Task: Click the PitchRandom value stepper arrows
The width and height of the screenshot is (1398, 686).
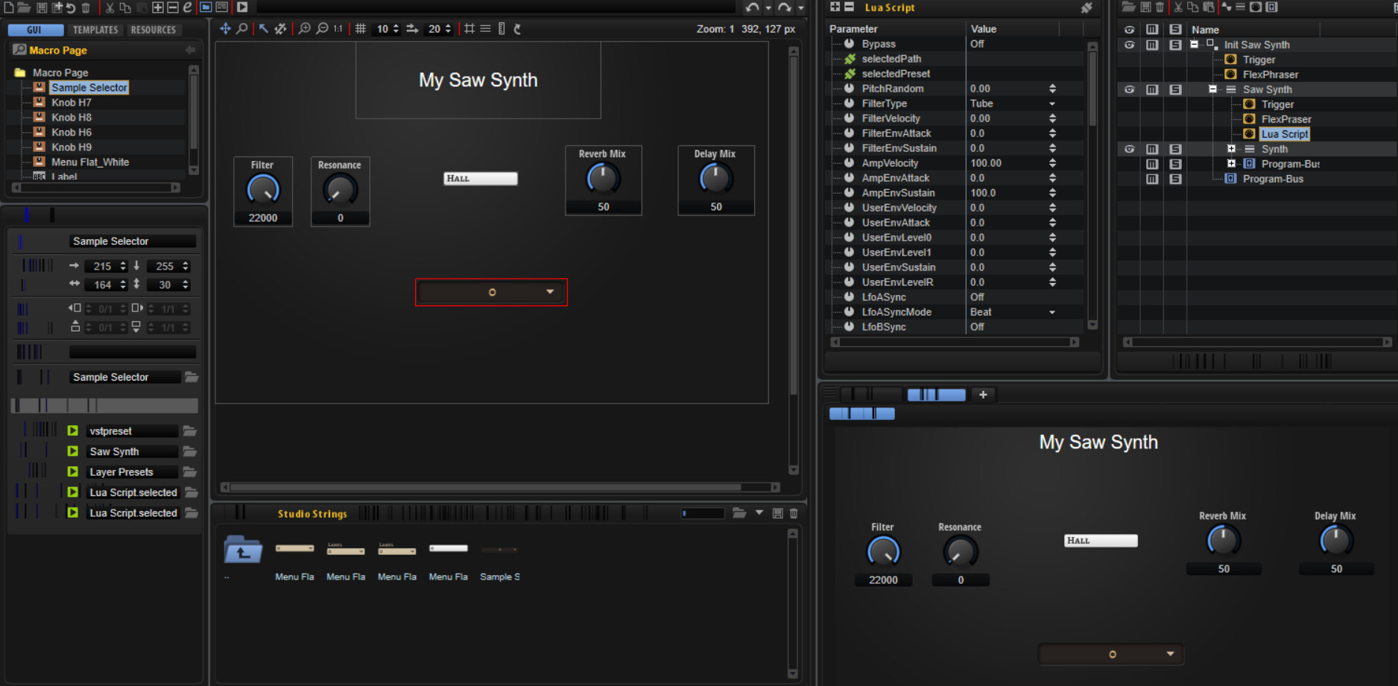Action: 1052,89
